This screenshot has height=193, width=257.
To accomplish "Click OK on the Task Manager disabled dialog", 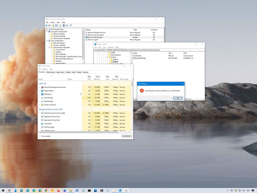I will coord(178,98).
